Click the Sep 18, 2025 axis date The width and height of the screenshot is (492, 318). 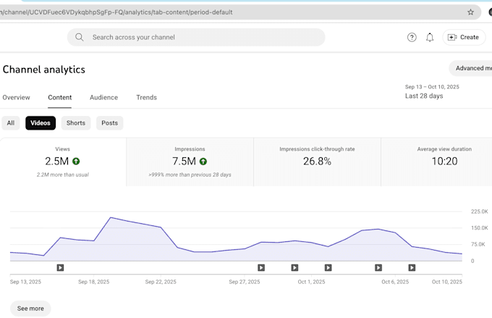94,282
